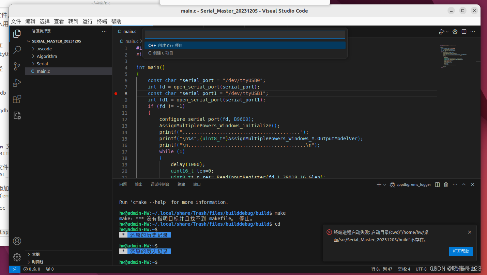
Task: Expand the 时间线 timeline section
Action: coord(69,262)
